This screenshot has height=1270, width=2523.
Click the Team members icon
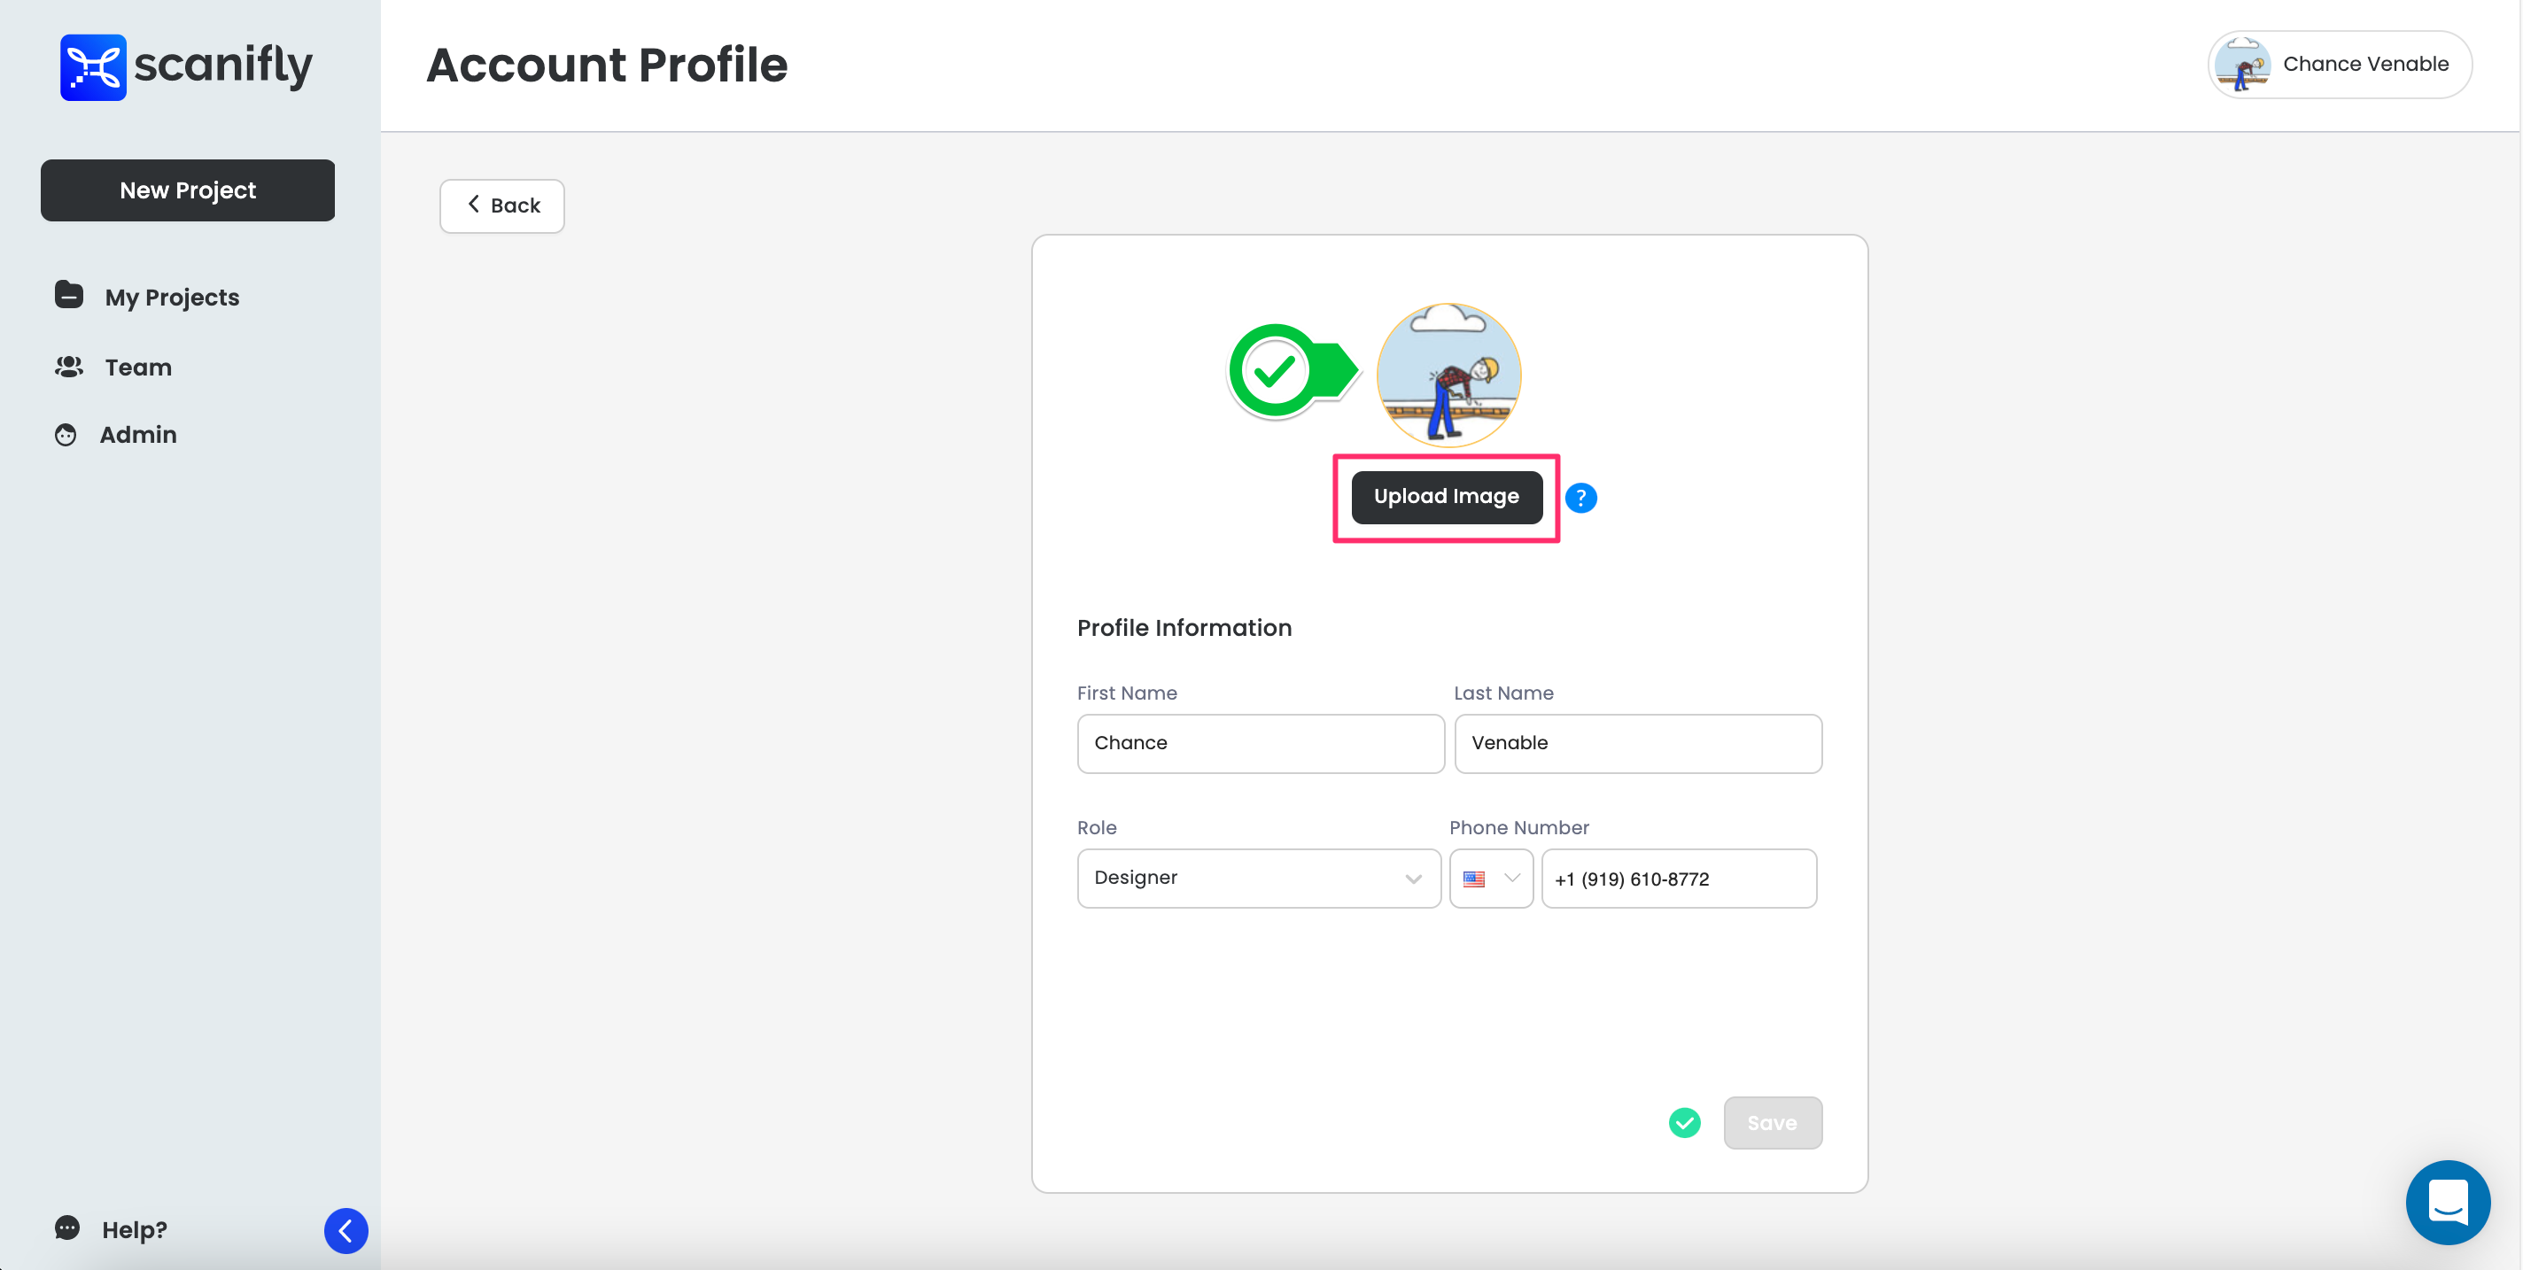(x=67, y=368)
